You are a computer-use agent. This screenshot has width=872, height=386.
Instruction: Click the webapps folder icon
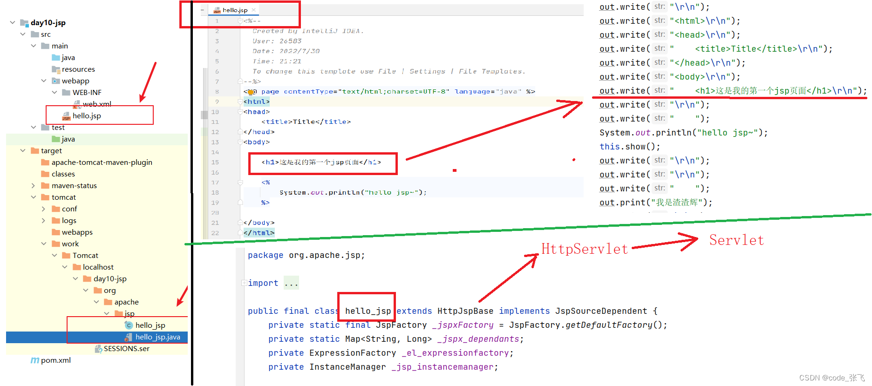click(56, 232)
